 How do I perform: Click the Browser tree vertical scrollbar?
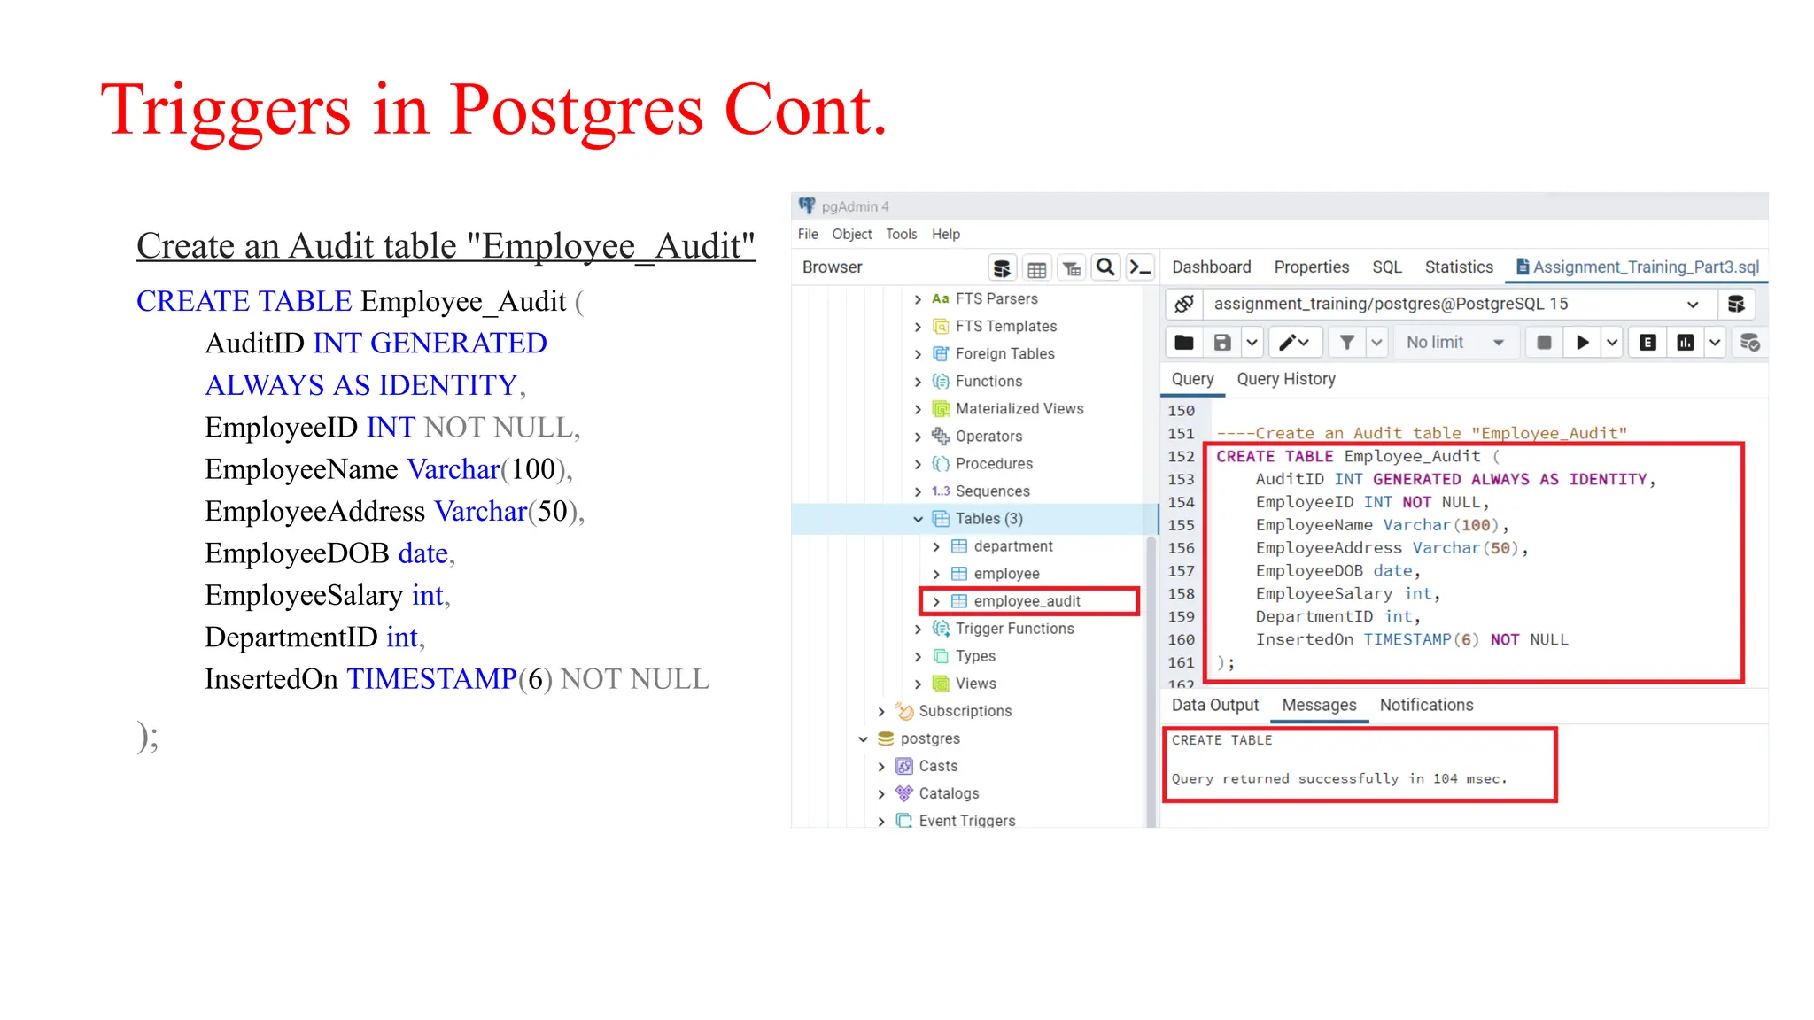1151,682
